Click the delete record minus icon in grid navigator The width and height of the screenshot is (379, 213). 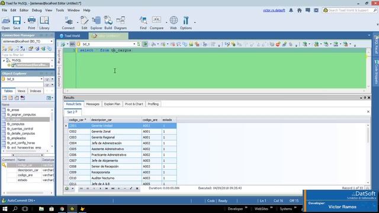[125, 188]
